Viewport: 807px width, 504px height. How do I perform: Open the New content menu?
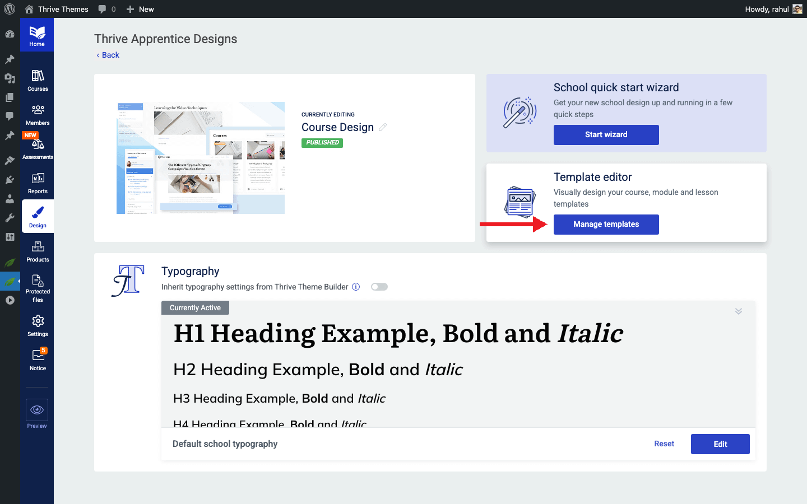140,9
